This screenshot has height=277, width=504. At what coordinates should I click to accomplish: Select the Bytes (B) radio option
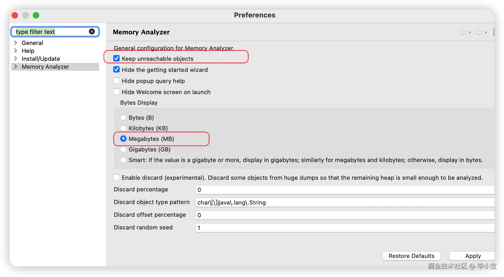(123, 117)
